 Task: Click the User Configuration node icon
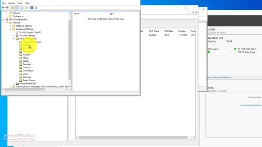point(7,20)
